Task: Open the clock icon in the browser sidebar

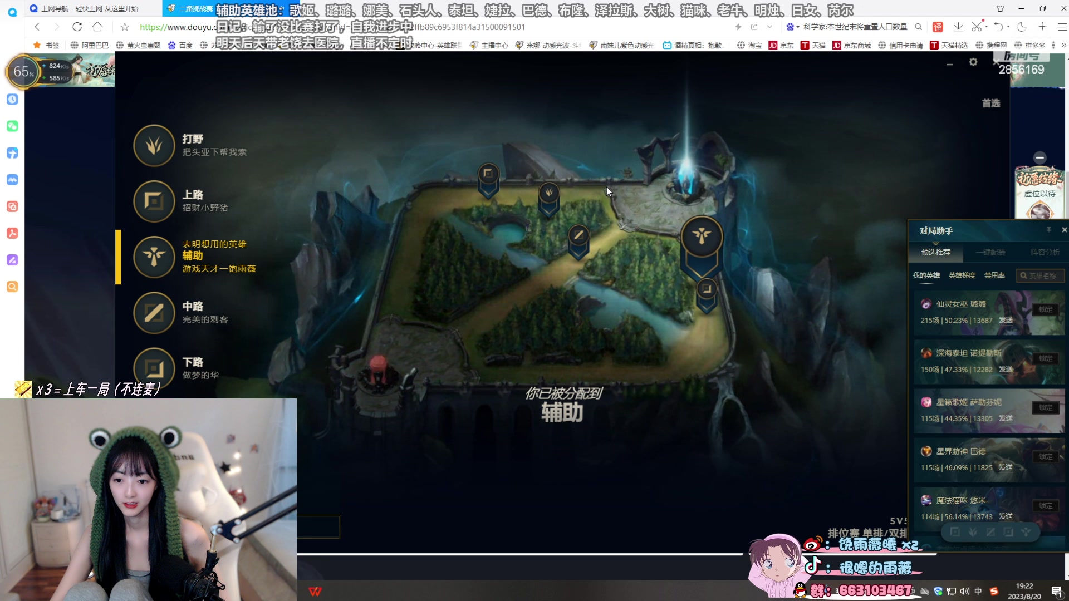Action: [x=12, y=99]
